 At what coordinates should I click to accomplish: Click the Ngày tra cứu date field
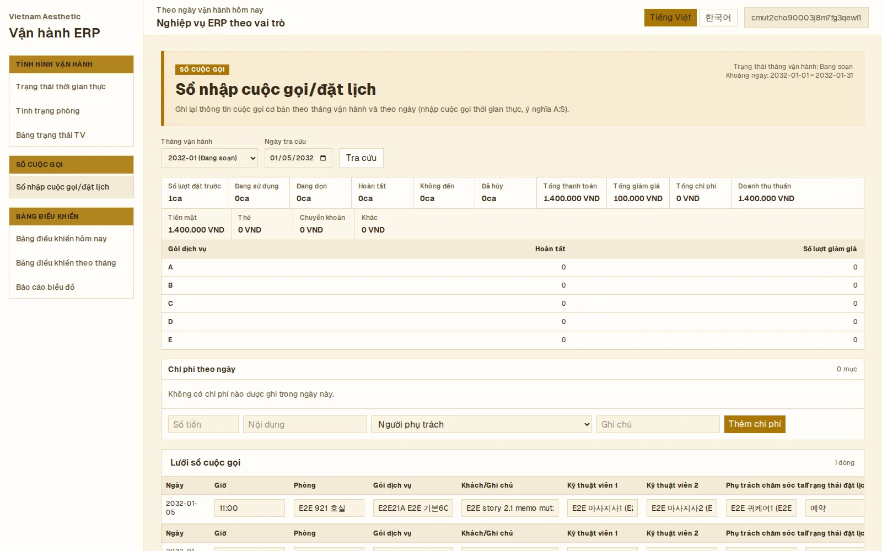[298, 158]
